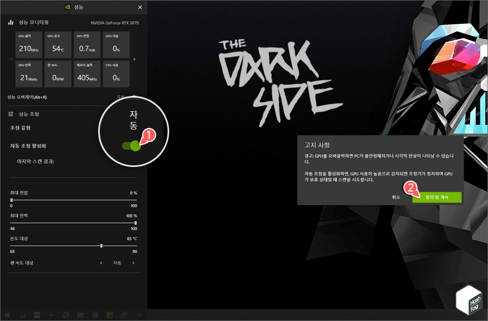The height and width of the screenshot is (321, 488).
Task: Open the first Chrome icon on the taskbar
Action: (x=95, y=315)
